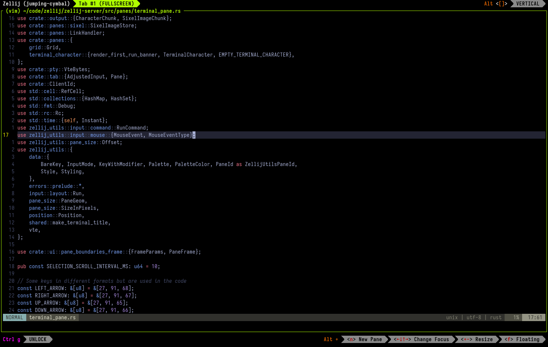Click the UP_ARROW constant definition

[x=73, y=303]
